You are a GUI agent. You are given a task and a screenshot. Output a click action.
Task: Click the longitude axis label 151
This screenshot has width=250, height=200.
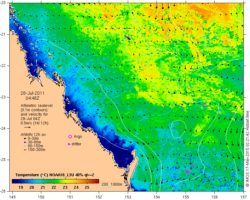pos(70,197)
